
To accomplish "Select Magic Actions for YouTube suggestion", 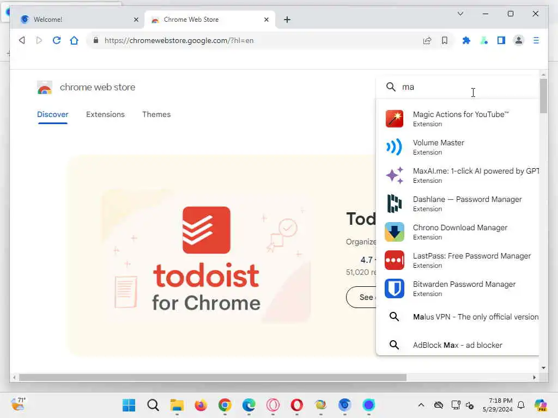I will coord(458,118).
